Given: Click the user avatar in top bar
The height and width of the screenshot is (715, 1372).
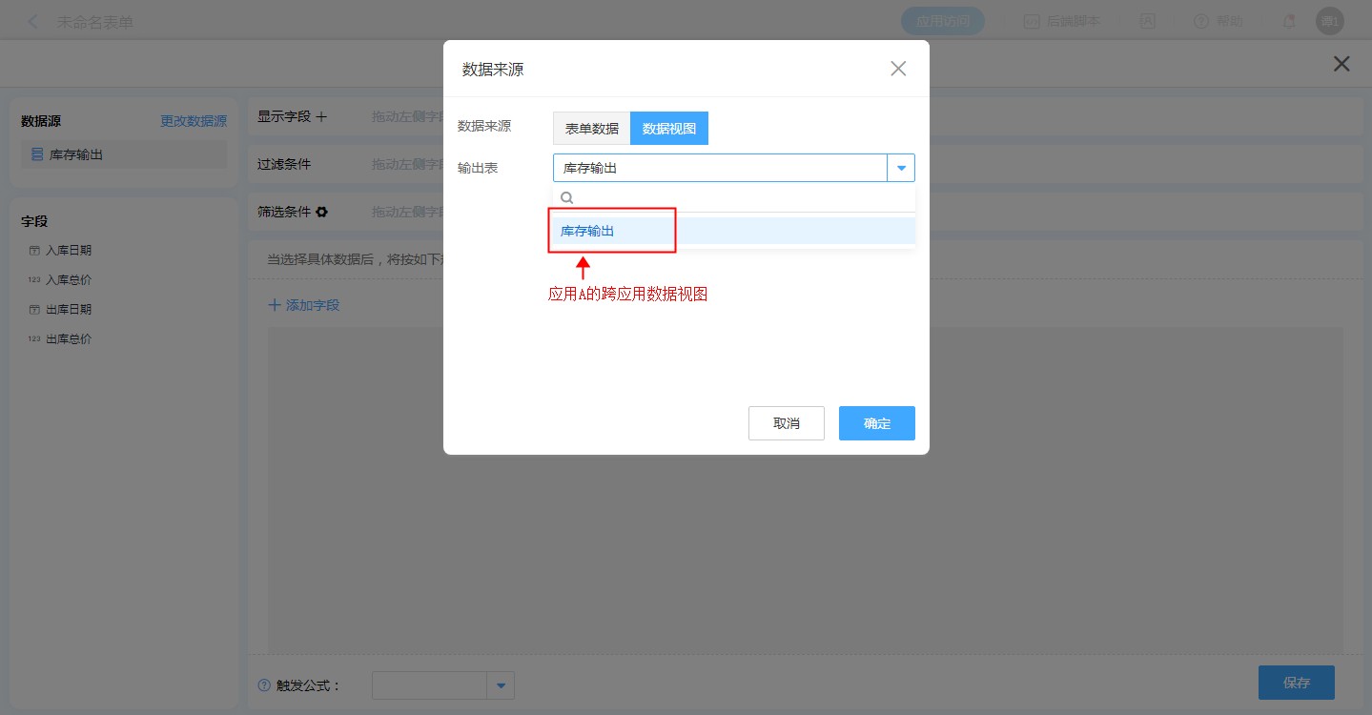Looking at the screenshot, I should 1329,21.
